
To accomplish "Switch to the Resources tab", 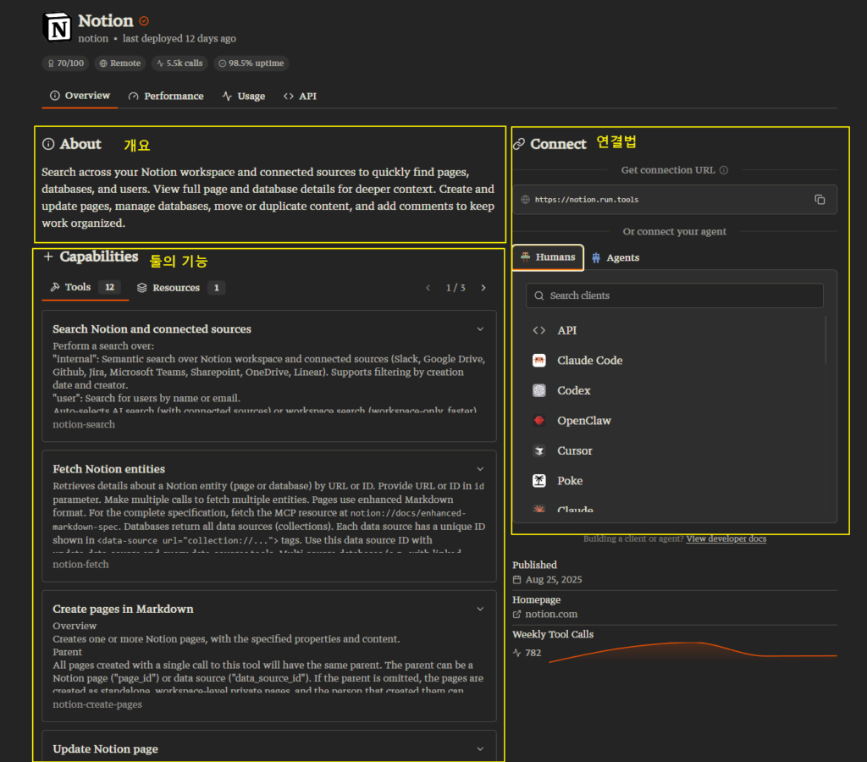I will point(176,288).
